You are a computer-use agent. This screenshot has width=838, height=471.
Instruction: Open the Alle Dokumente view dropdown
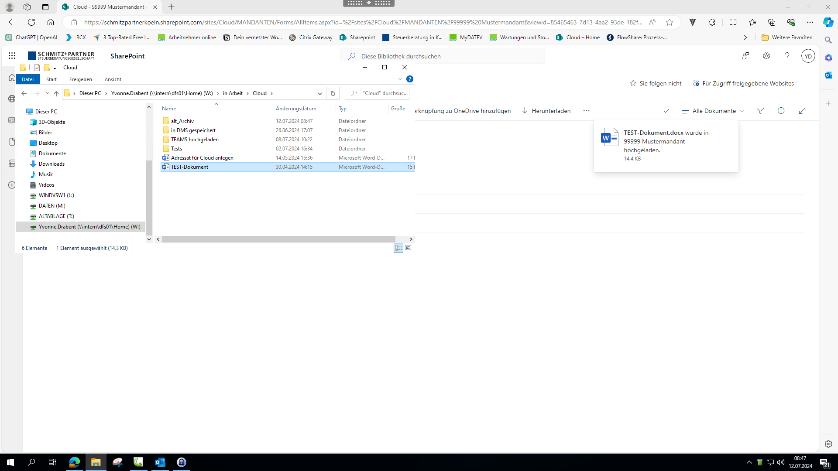pyautogui.click(x=713, y=111)
